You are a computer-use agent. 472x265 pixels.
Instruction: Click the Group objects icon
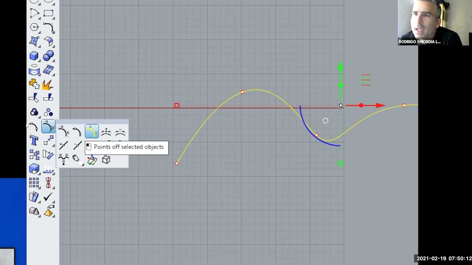pyautogui.click(x=34, y=112)
